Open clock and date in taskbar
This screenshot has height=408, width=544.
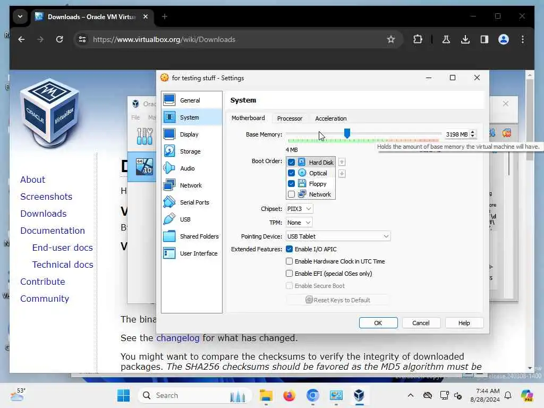pyautogui.click(x=485, y=395)
